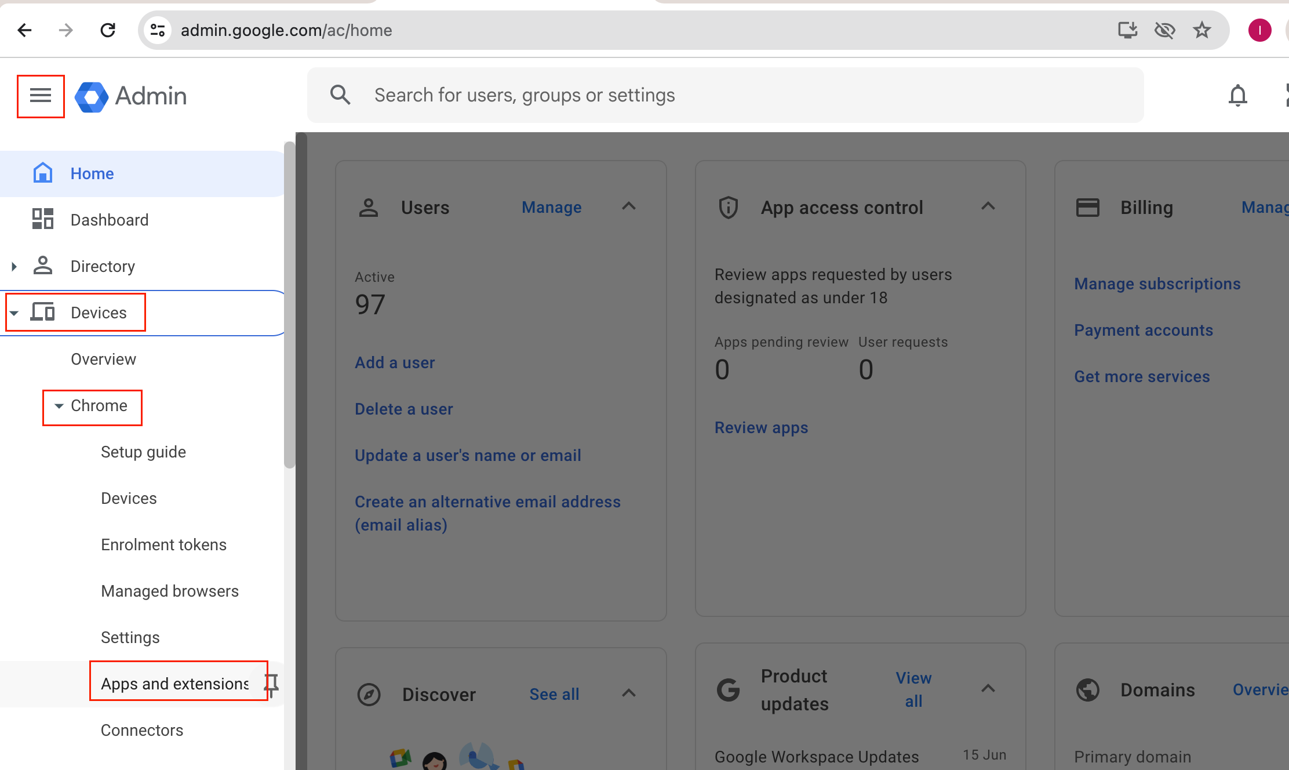Click the Add a user link

(395, 362)
